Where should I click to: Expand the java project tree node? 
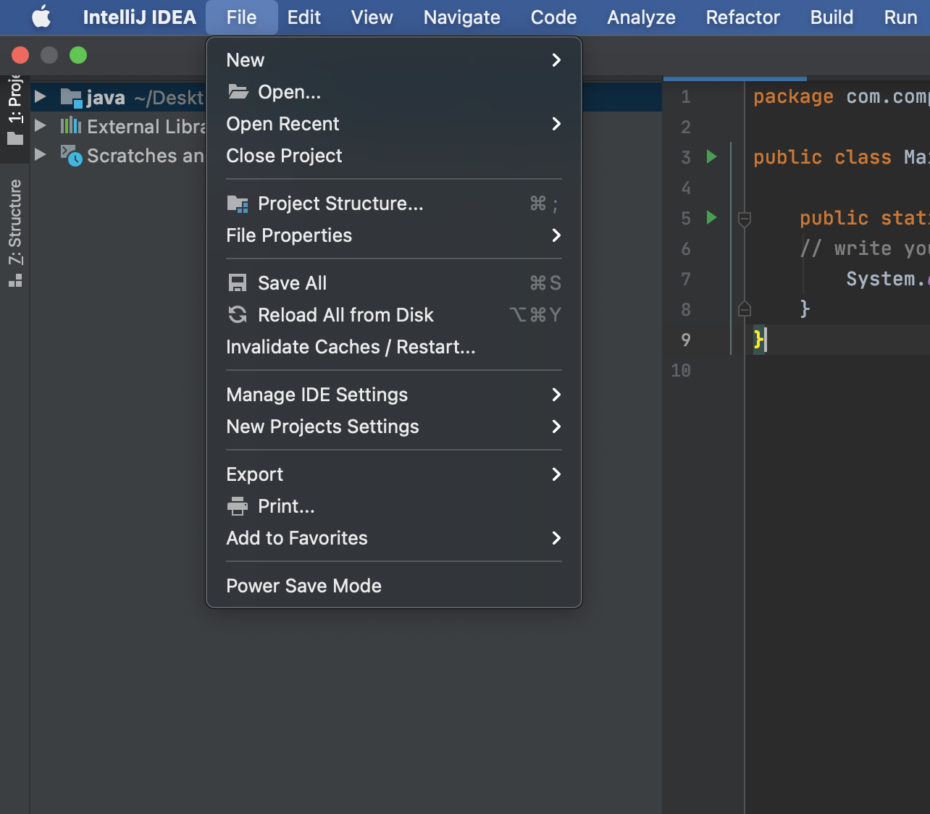point(41,96)
